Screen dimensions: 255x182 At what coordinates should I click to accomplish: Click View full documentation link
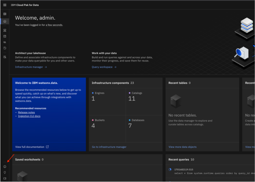pos(32,147)
